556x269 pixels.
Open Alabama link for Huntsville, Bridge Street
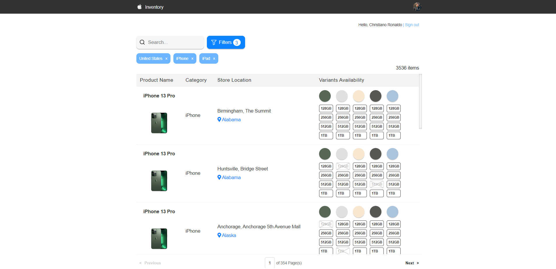click(231, 177)
